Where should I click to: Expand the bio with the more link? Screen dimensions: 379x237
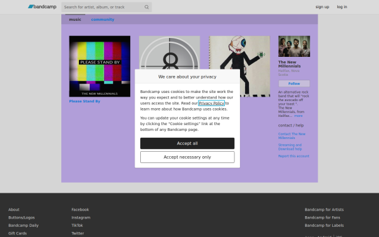[x=298, y=116]
